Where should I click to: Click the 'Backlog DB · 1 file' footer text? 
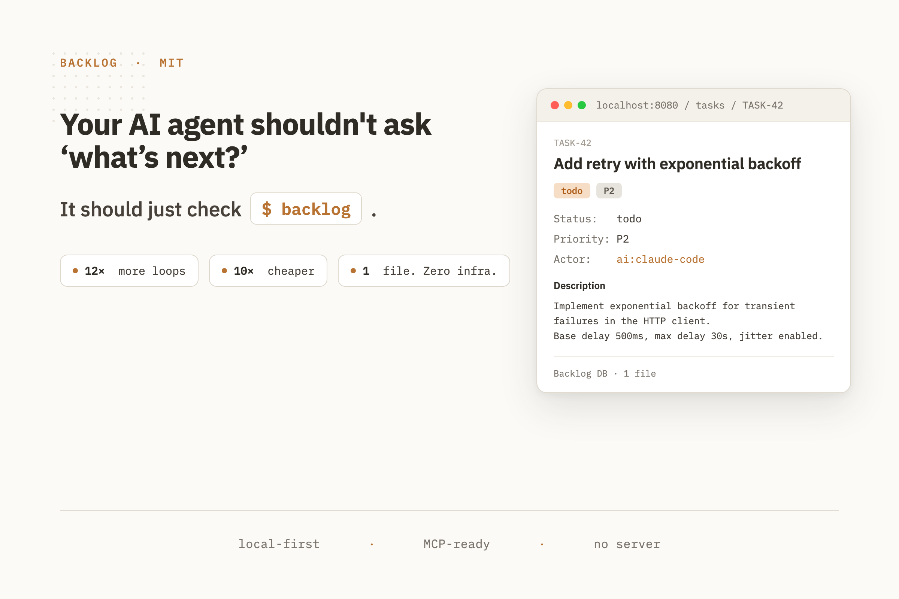pos(605,374)
